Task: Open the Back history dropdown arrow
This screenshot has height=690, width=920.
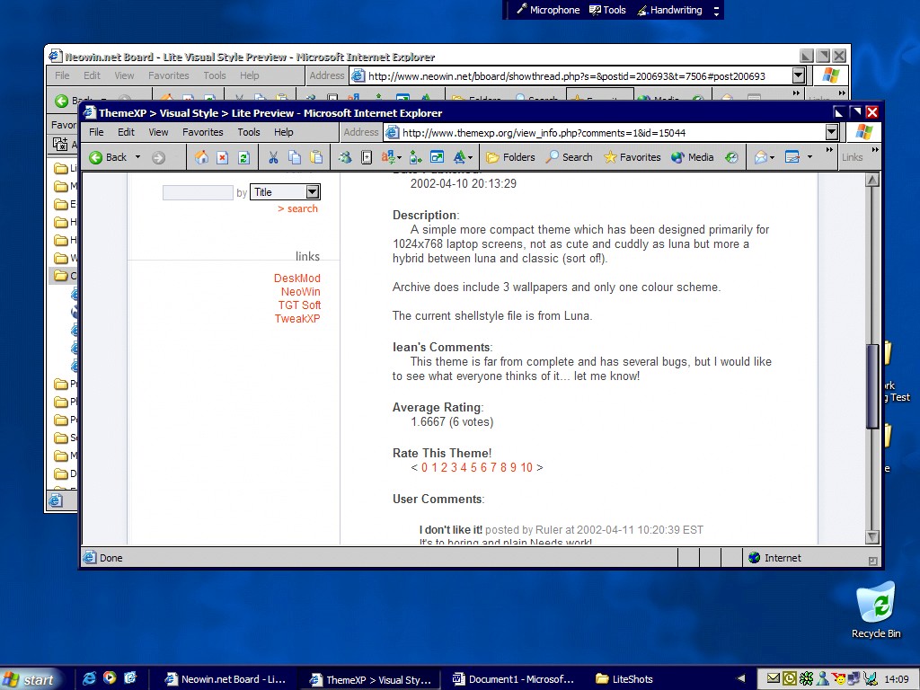Action: 137,157
